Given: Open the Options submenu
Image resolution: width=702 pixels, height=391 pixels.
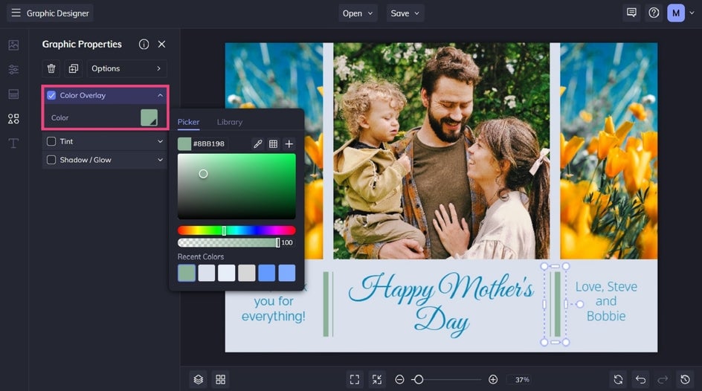Looking at the screenshot, I should [x=126, y=68].
